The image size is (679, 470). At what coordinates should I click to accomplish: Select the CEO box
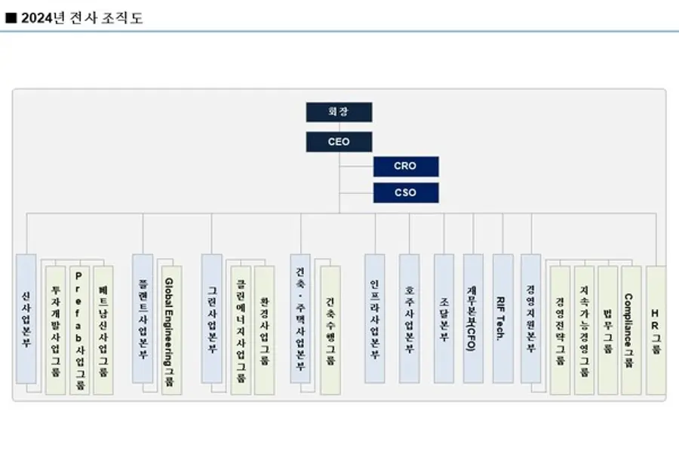[339, 142]
